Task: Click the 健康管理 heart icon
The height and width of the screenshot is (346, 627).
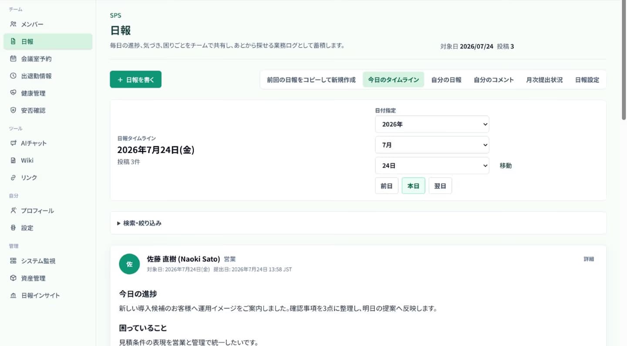Action: (x=13, y=93)
